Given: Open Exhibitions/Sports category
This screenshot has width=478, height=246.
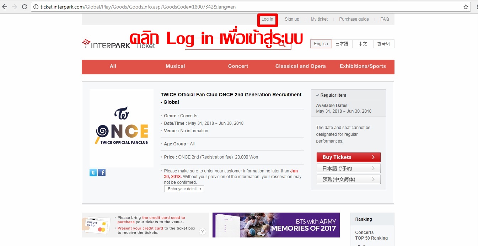Looking at the screenshot, I should [363, 66].
